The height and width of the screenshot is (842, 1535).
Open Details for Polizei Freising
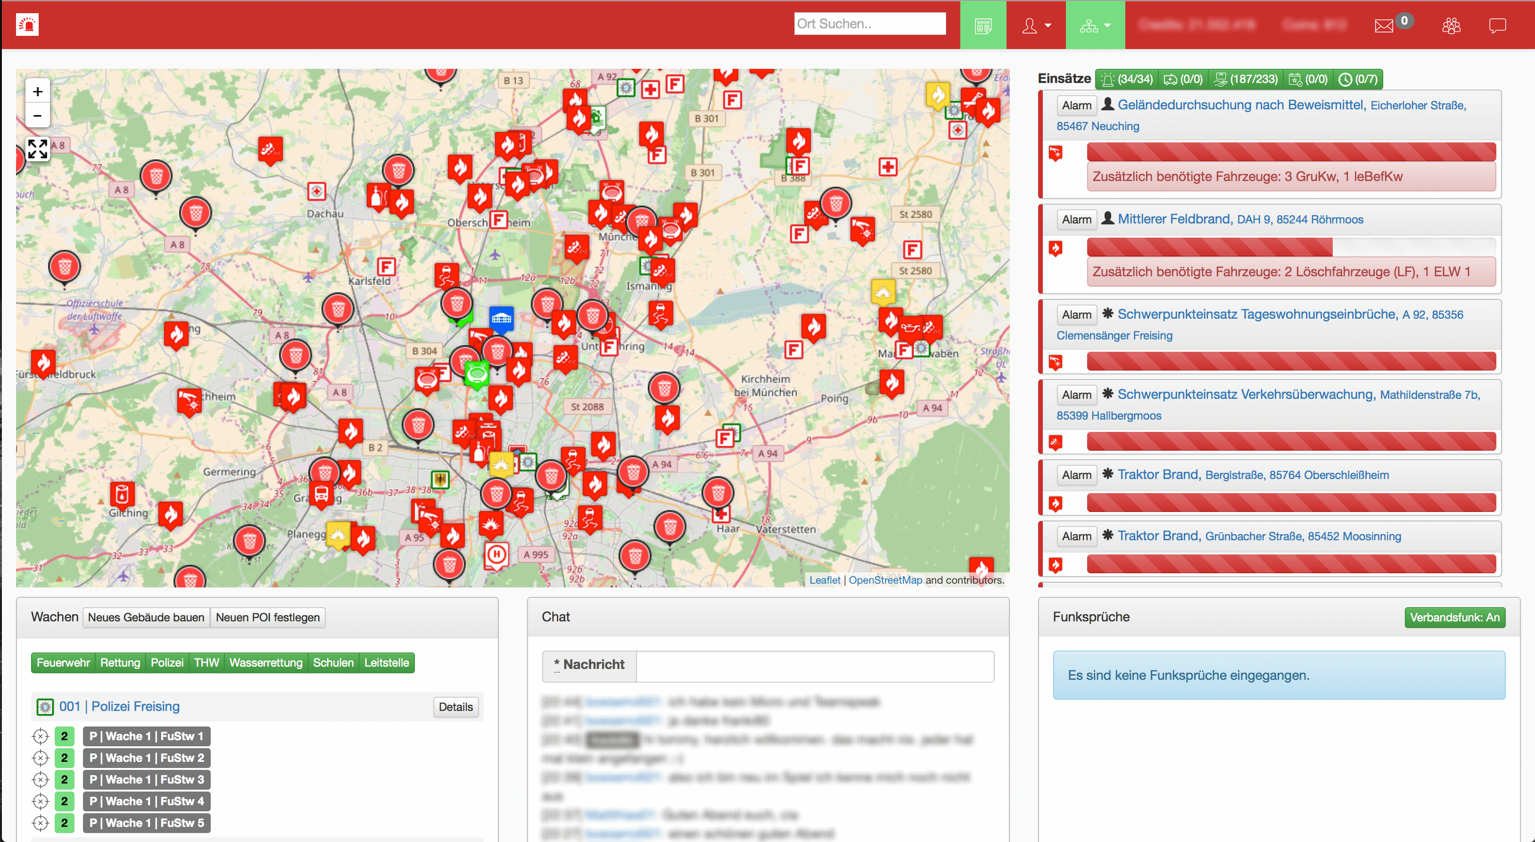455,707
